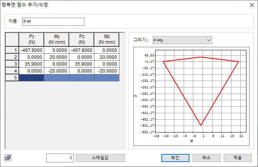This screenshot has width=258, height=167.
Task: Click Mz cell 0.0000 in row 3
Action: pyautogui.click(x=107, y=64)
